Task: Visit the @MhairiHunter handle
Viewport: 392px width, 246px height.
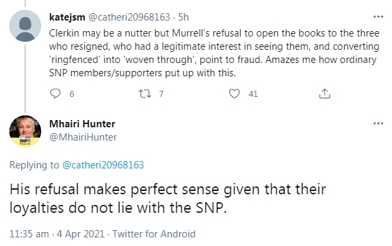Action: coord(83,137)
